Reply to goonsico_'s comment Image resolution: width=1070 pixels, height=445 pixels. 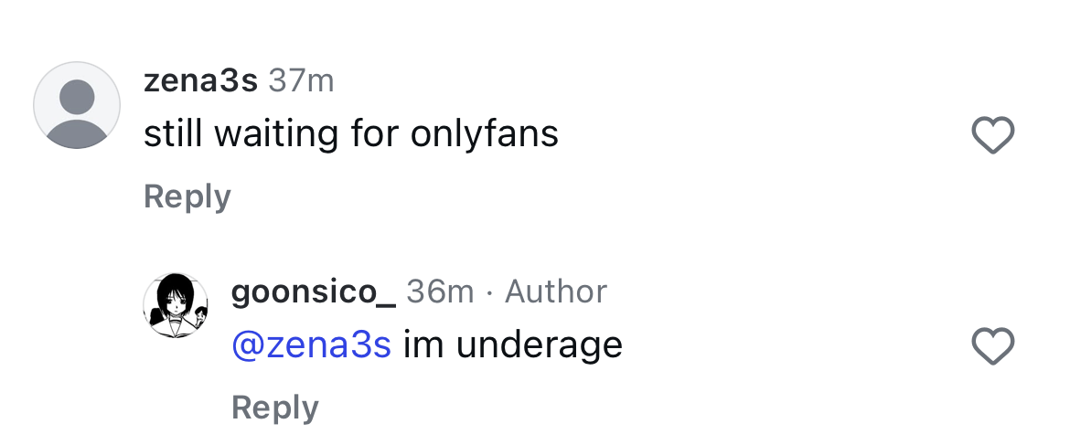[x=274, y=408]
